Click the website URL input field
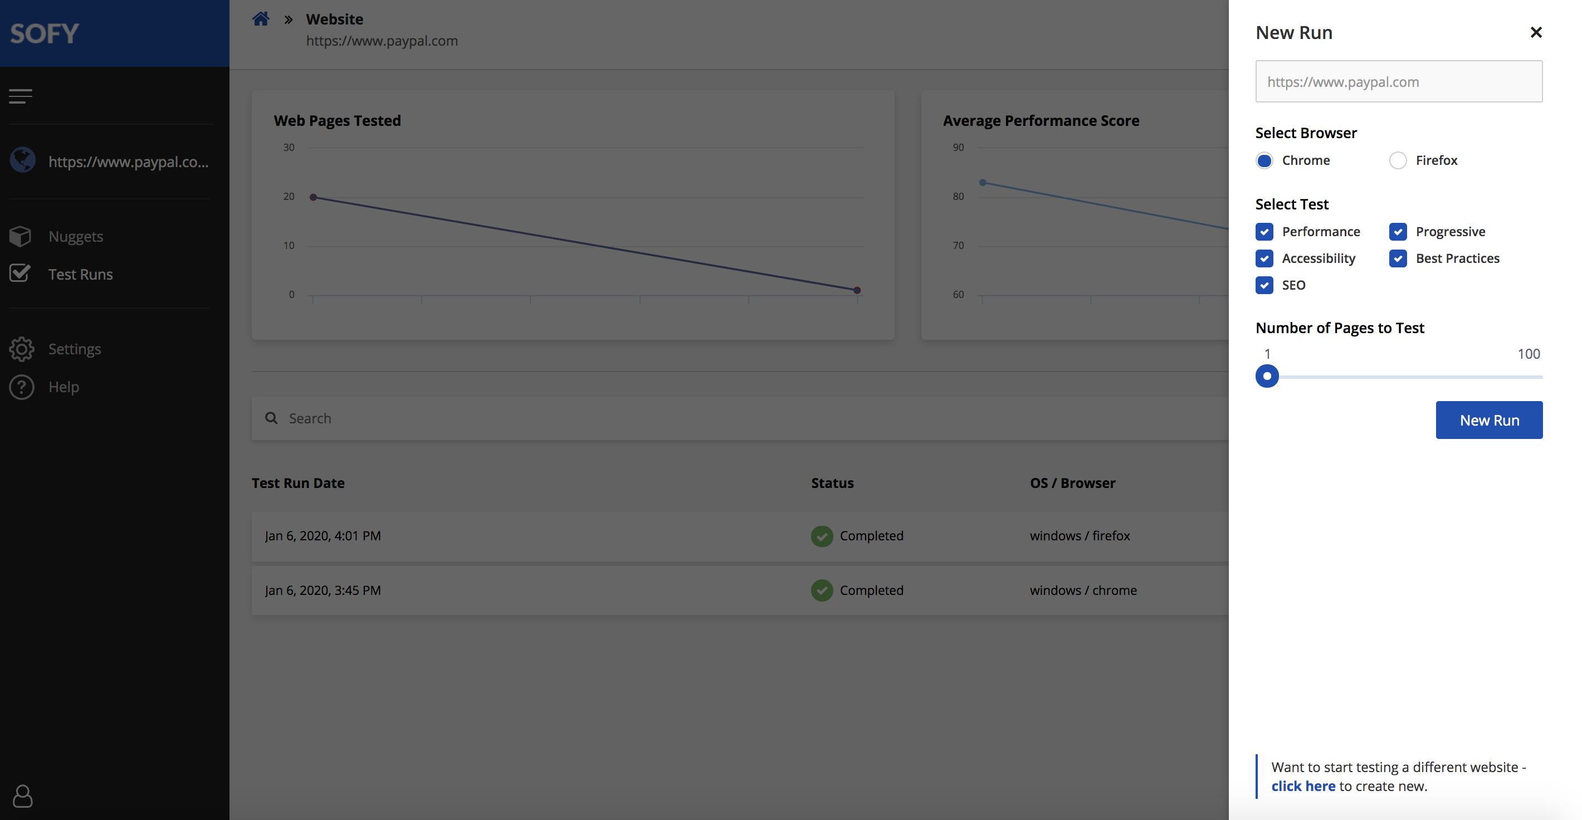 [1398, 81]
